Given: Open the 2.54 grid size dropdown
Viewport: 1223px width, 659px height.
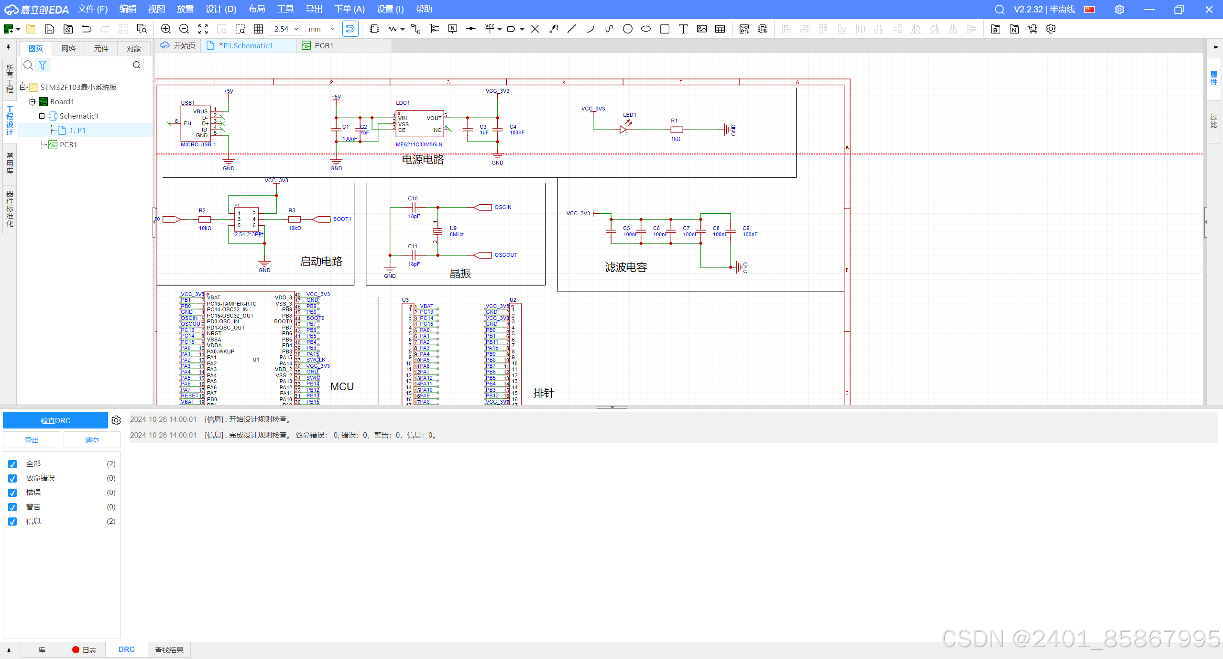Looking at the screenshot, I should click(286, 29).
